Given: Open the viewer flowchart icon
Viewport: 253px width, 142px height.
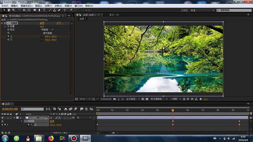Looking at the screenshot, I should click(196, 99).
